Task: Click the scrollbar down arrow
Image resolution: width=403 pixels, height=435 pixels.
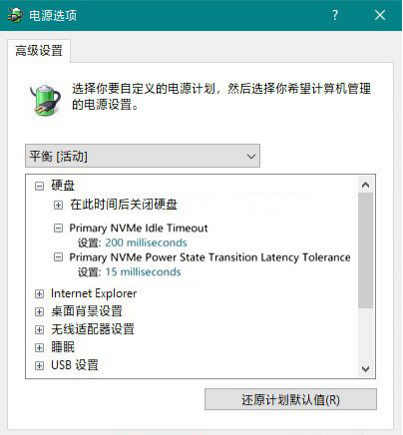Action: [x=366, y=368]
